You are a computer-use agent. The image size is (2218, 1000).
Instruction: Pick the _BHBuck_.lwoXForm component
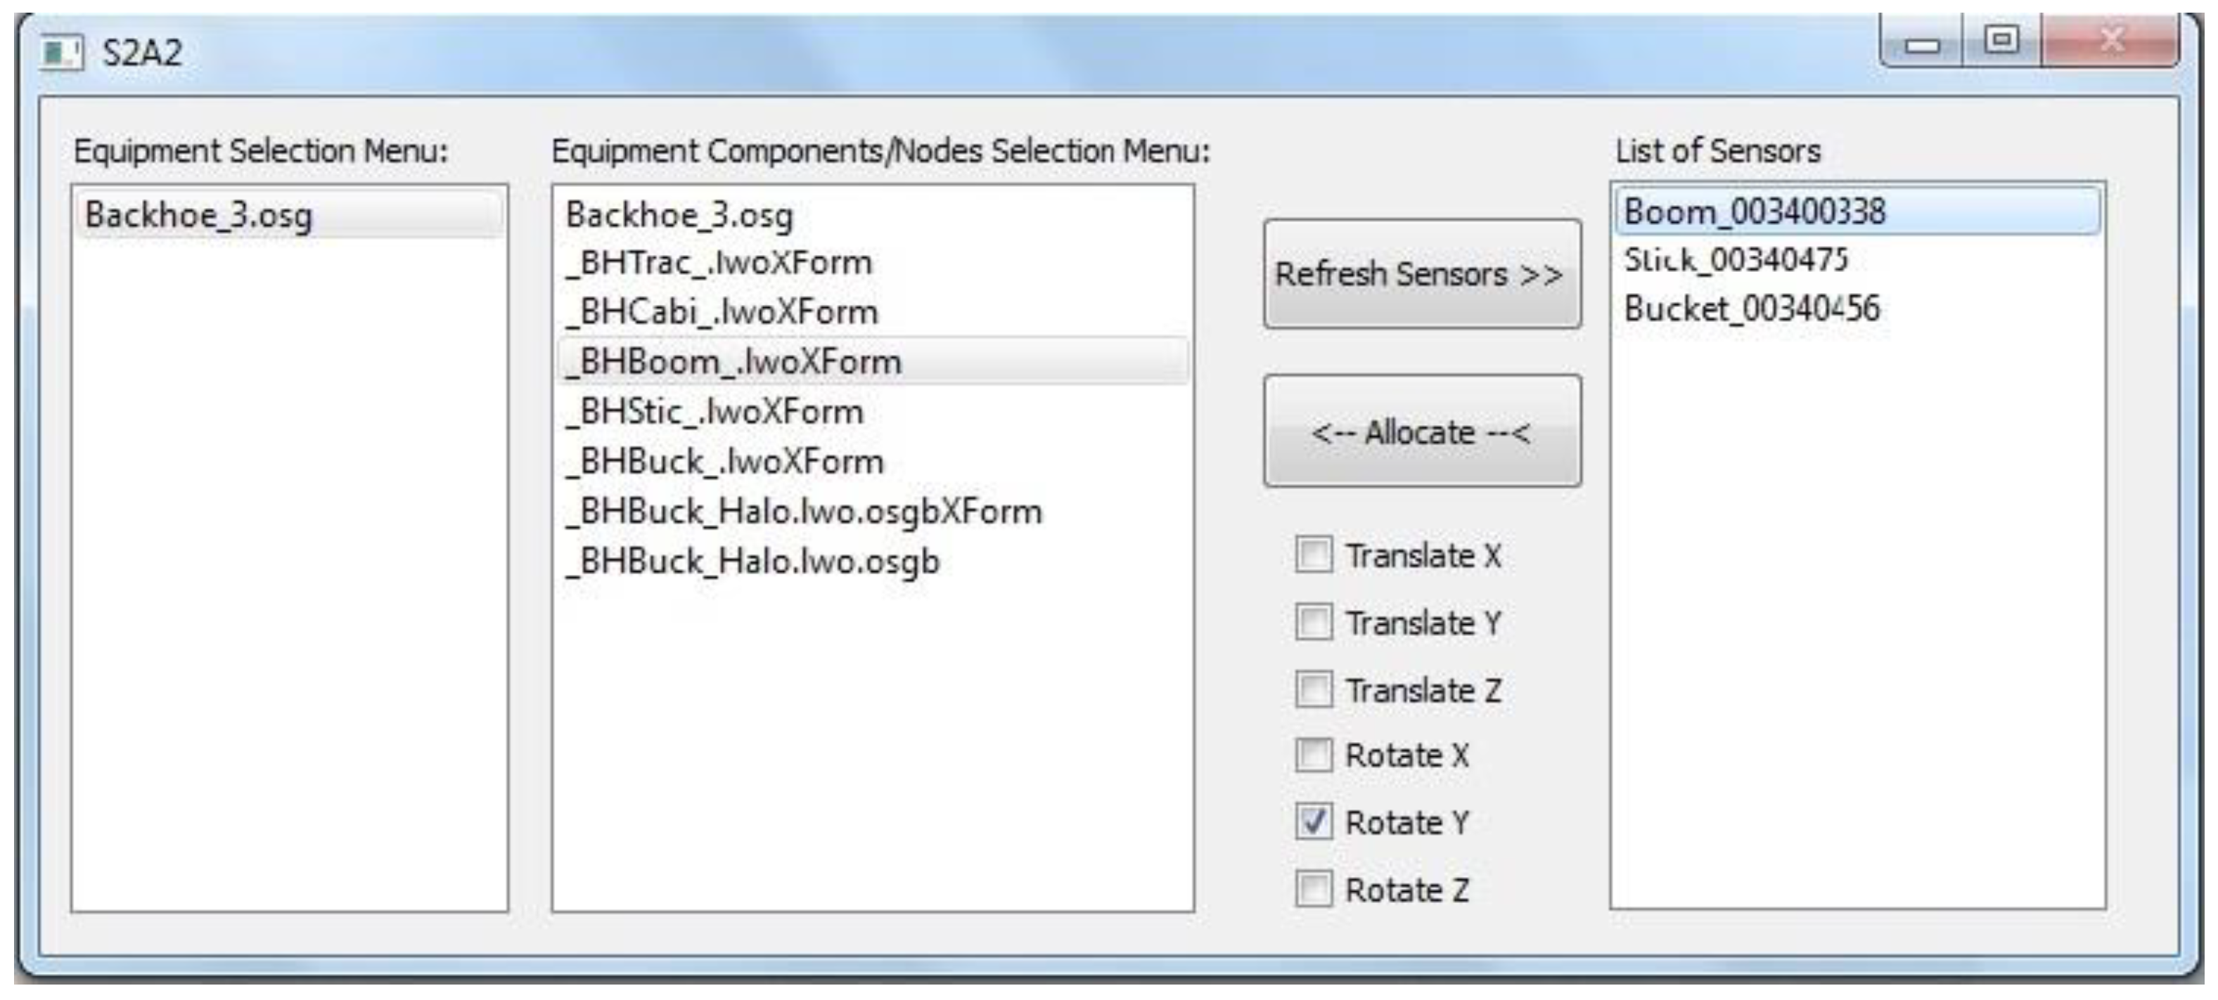tap(725, 461)
